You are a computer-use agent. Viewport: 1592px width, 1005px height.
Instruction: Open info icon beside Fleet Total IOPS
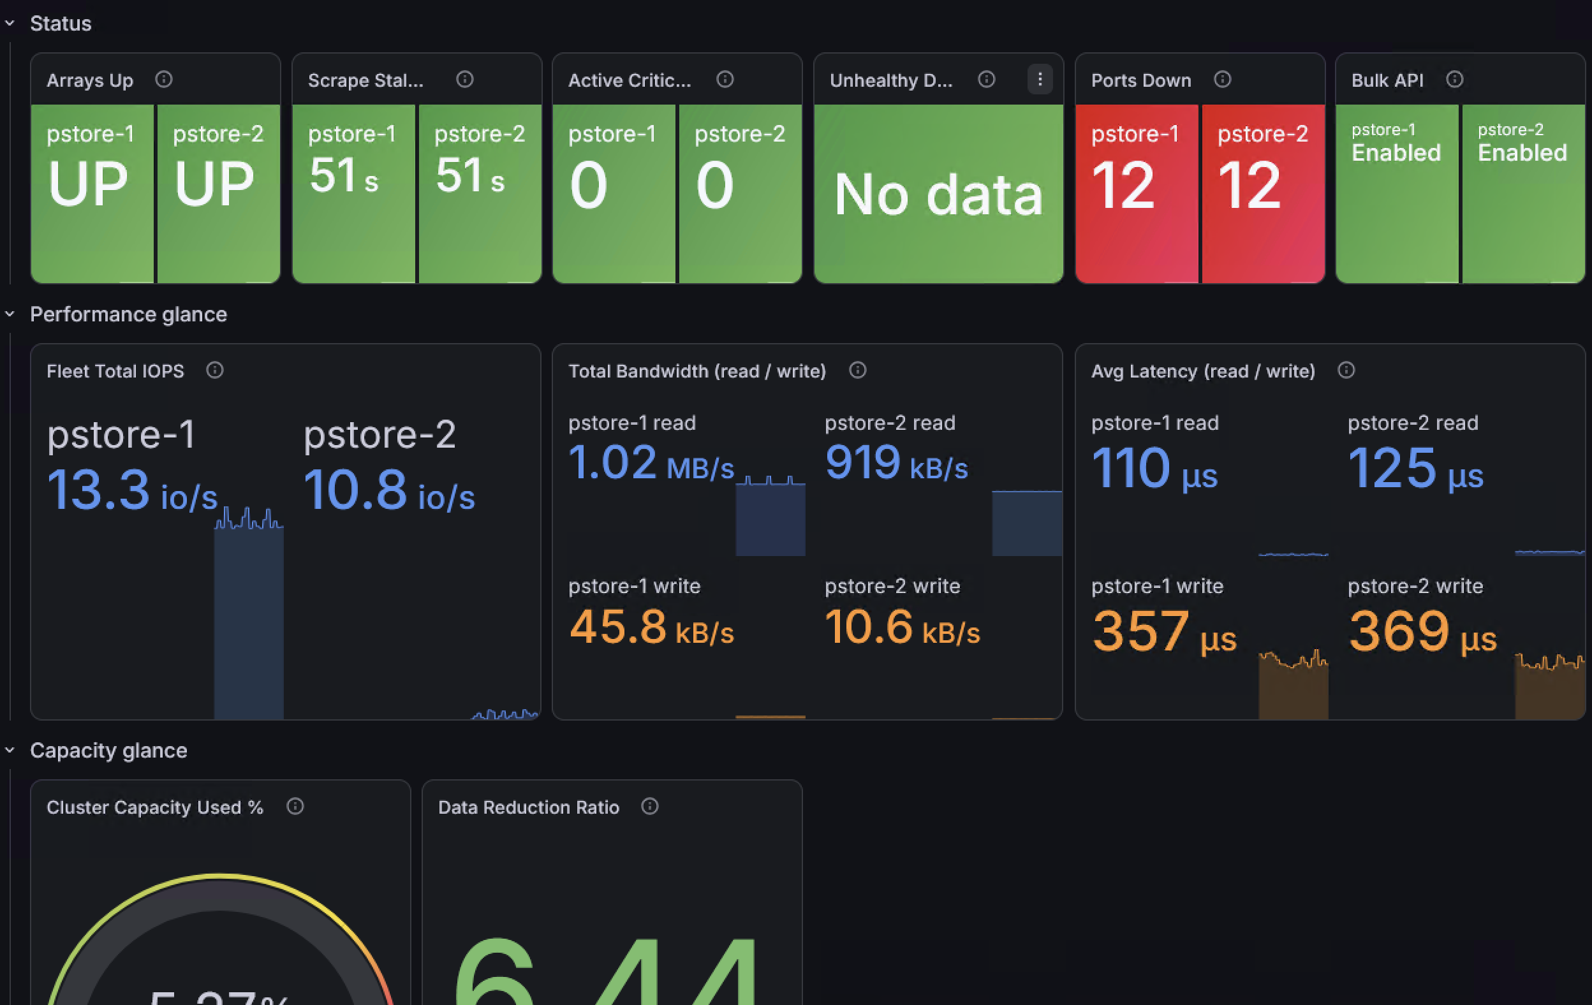(214, 370)
